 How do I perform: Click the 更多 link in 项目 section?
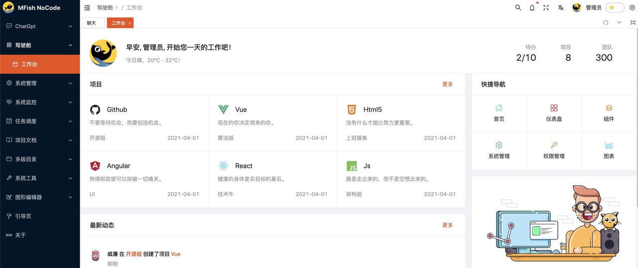(448, 84)
